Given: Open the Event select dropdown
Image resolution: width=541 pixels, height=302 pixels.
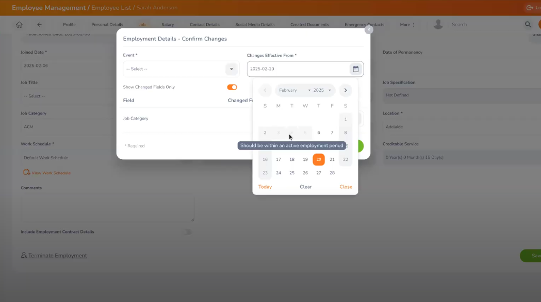Looking at the screenshot, I should (181, 69).
